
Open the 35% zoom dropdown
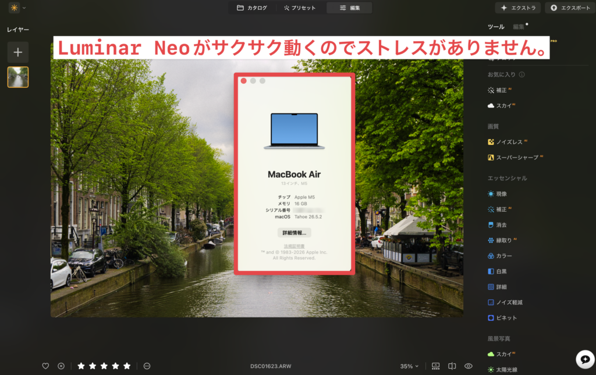(409, 366)
